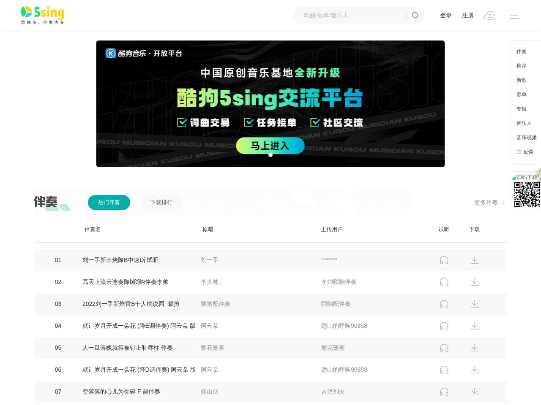This screenshot has width=541, height=405.
Task: Open song 人一旦落魄就得被钉上耻辱柱 伴奏
Action: 128,348
